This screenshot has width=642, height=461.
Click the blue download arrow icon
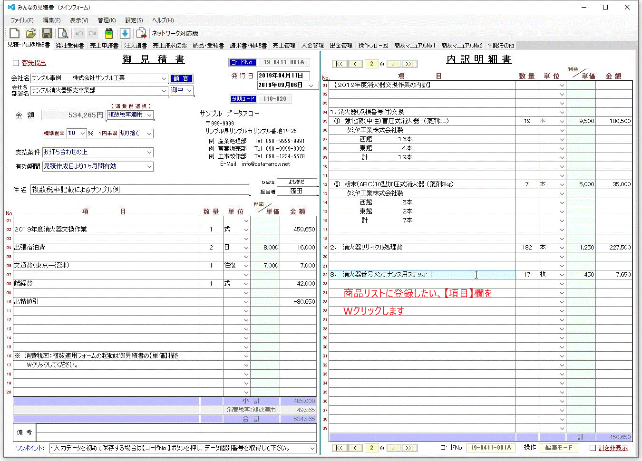(125, 33)
